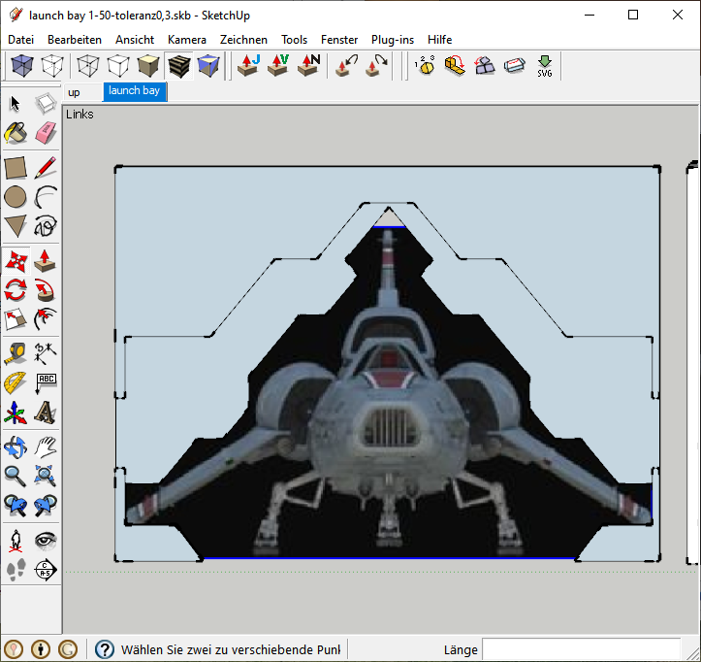This screenshot has width=701, height=662.
Task: Pick the Dimension tool
Action: [46, 353]
